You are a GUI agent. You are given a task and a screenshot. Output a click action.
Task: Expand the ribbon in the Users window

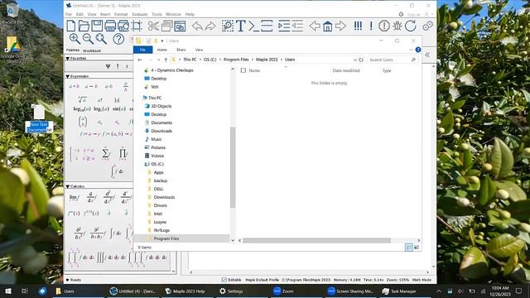pyautogui.click(x=411, y=50)
